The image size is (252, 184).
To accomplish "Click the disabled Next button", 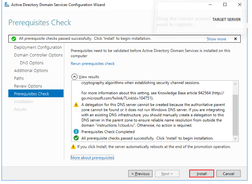I will pos(167,174).
